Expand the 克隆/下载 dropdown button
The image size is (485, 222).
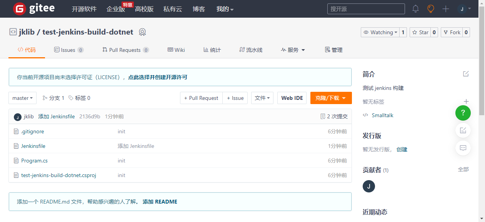[331, 98]
